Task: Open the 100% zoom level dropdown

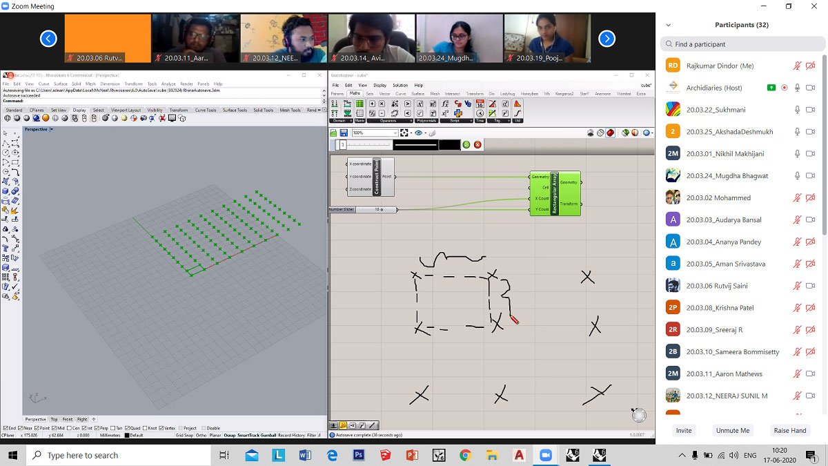Action: [395, 133]
